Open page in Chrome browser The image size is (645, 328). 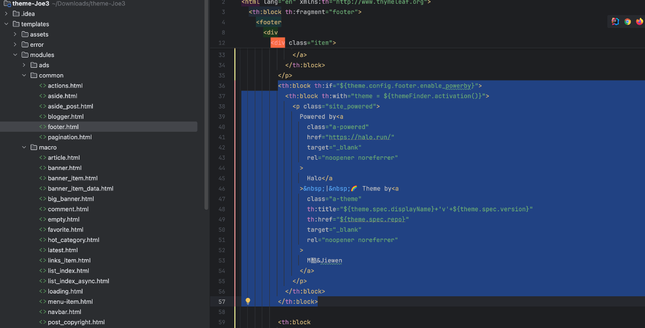(627, 22)
